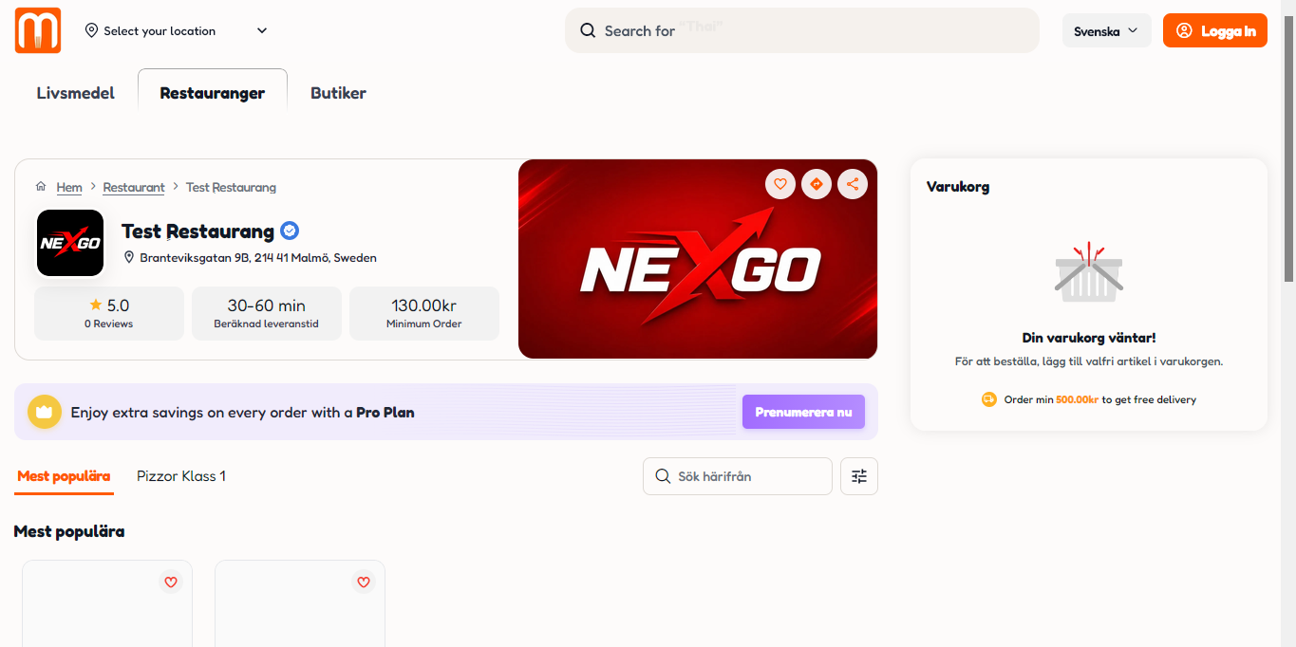Open the Svenska language dropdown
The width and height of the screenshot is (1296, 647).
click(x=1106, y=30)
